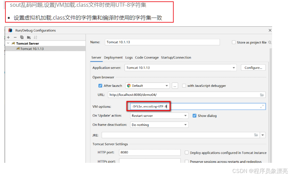Click VM options input field

click(x=198, y=106)
